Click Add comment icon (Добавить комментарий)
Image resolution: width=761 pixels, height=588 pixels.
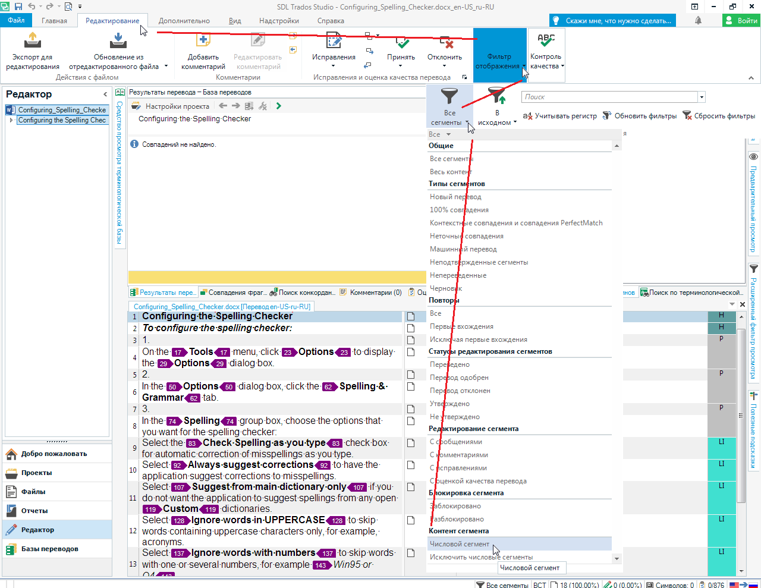click(x=203, y=42)
